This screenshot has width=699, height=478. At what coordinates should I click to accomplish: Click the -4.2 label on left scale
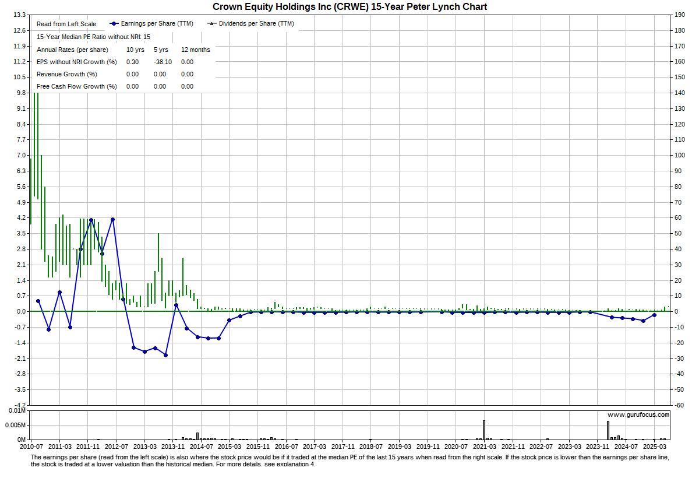tap(21, 405)
